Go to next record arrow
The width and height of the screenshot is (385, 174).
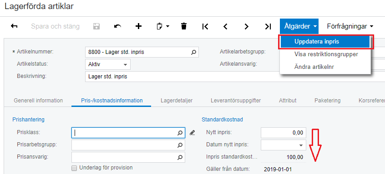tap(247, 26)
